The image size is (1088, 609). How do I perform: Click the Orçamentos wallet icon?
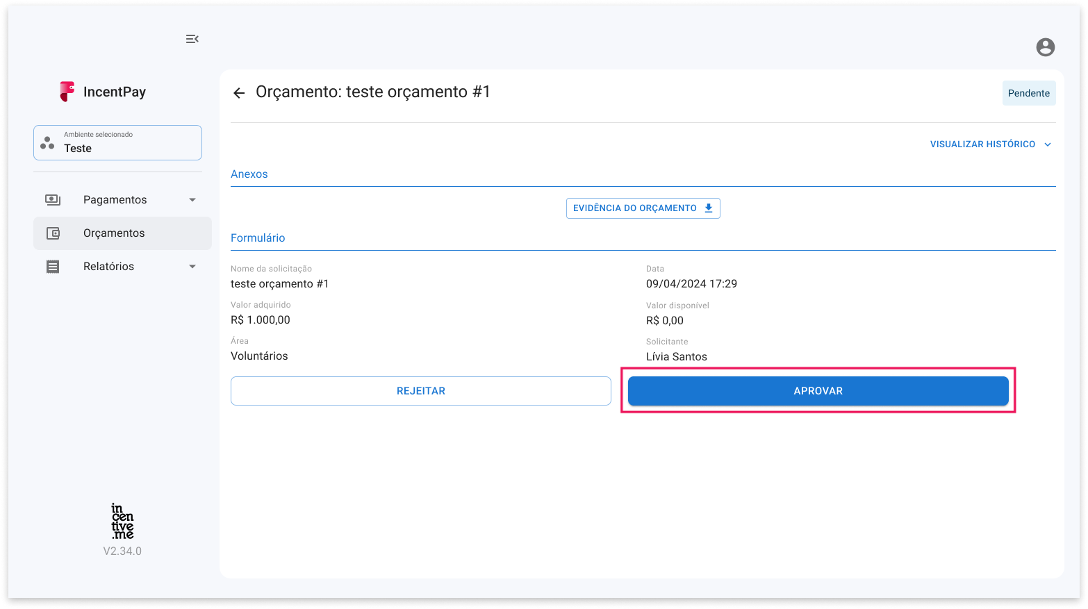click(53, 233)
